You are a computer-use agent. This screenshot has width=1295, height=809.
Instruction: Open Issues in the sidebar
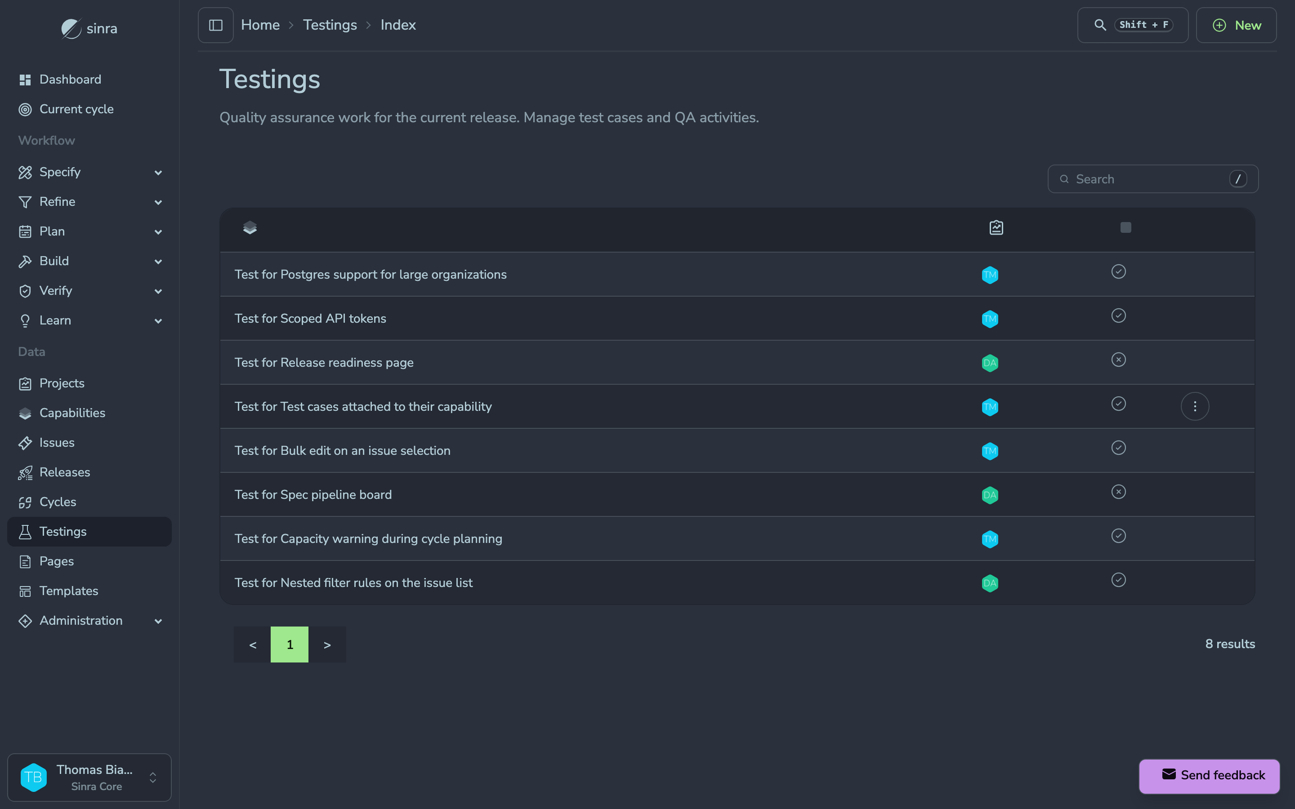click(x=89, y=443)
